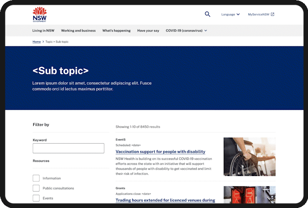Enable the Events filter checkbox
Viewport: 308px width, 208px height.
[x=36, y=198]
